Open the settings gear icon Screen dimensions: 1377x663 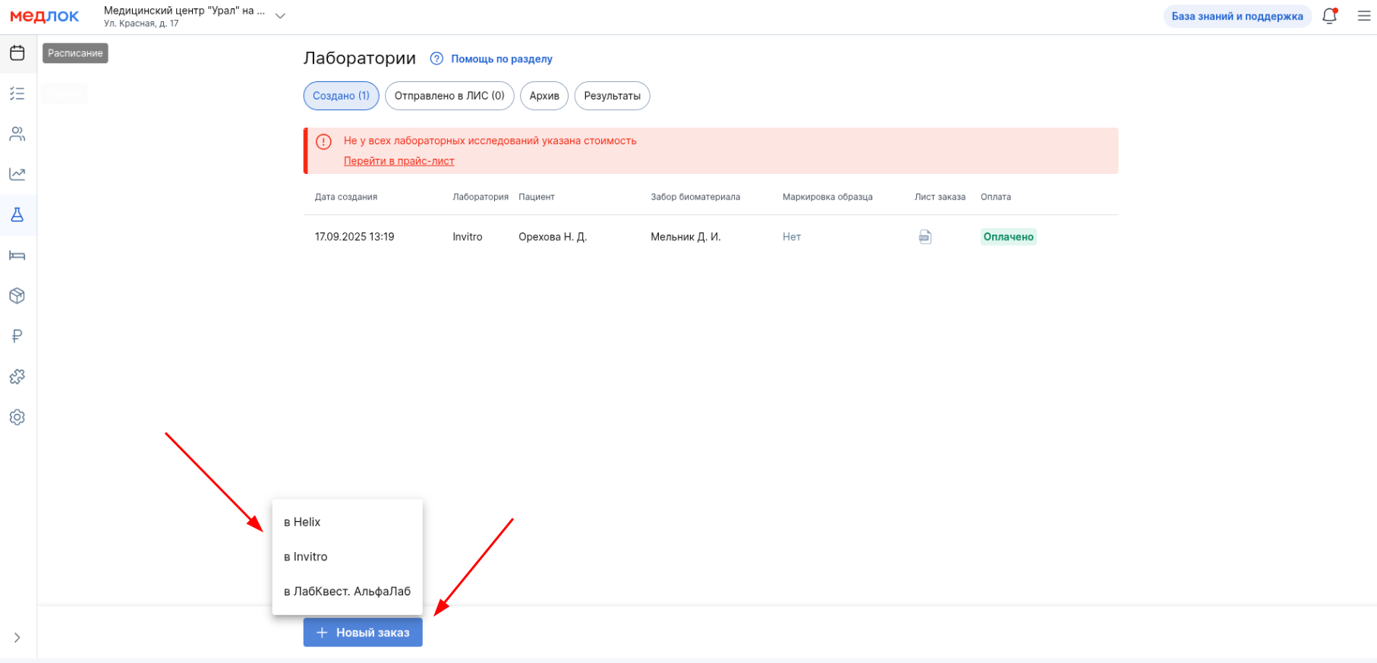pos(17,417)
